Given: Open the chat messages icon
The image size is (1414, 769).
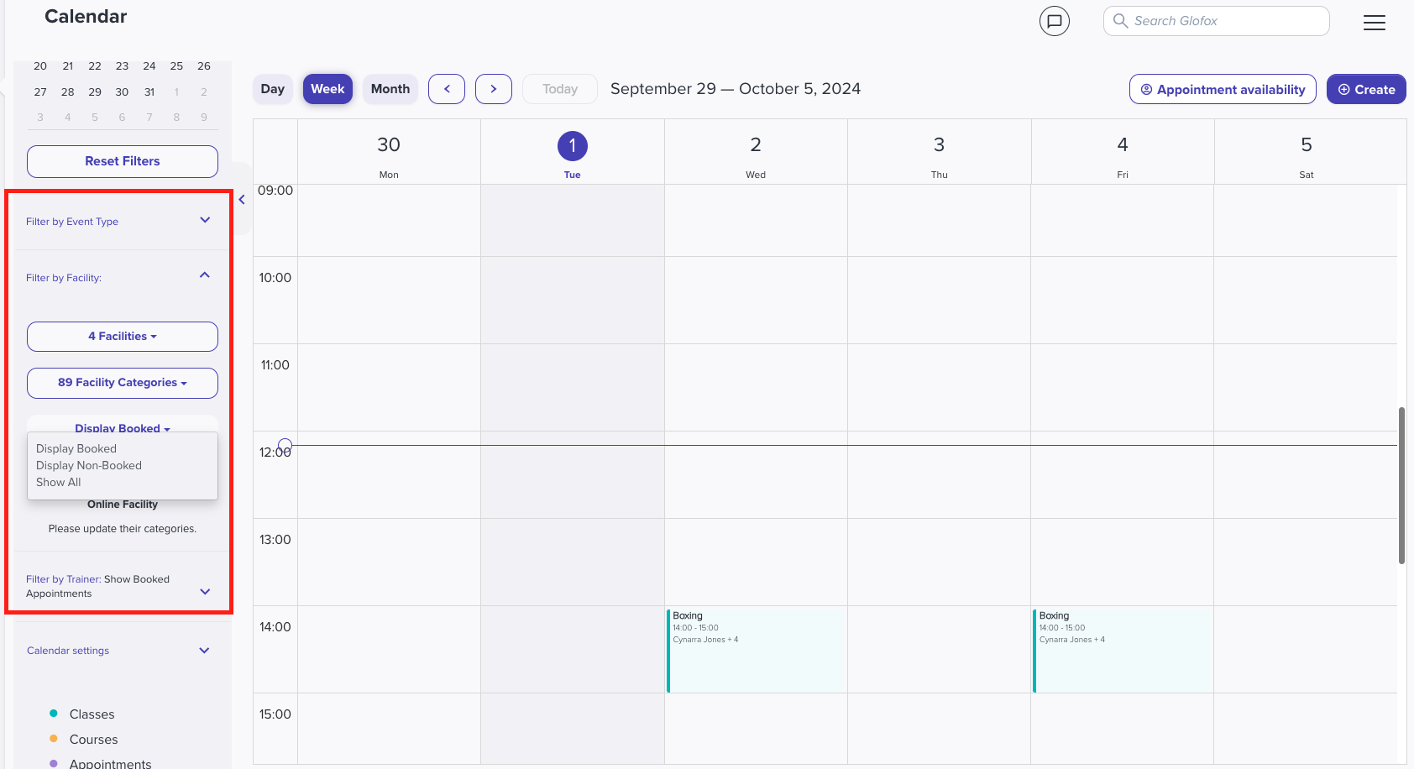Looking at the screenshot, I should click(x=1055, y=21).
